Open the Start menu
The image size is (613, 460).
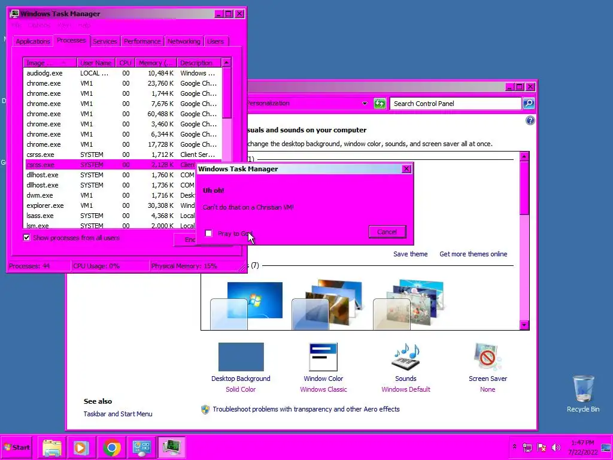pyautogui.click(x=17, y=447)
